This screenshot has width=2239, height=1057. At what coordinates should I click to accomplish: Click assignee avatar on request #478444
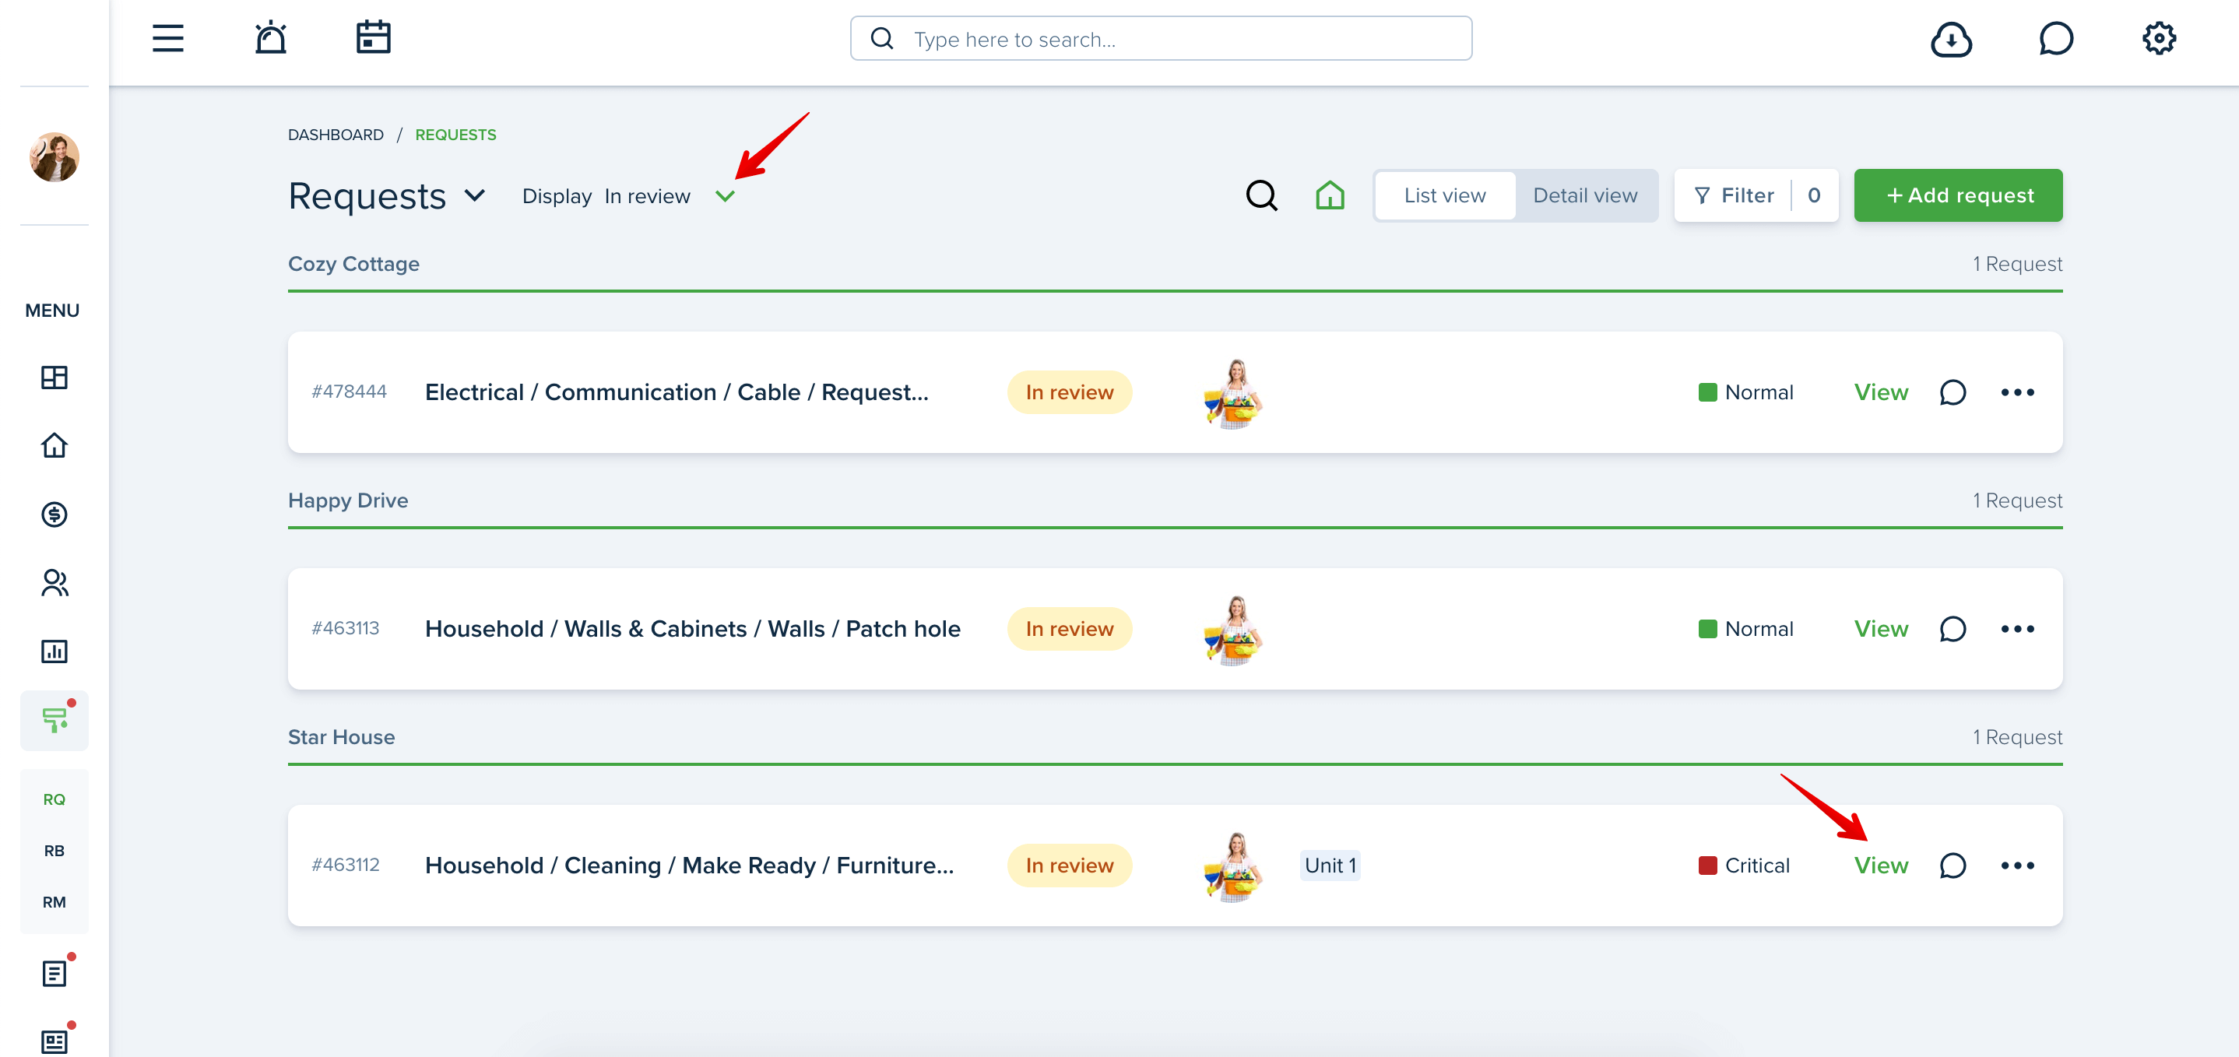tap(1233, 394)
